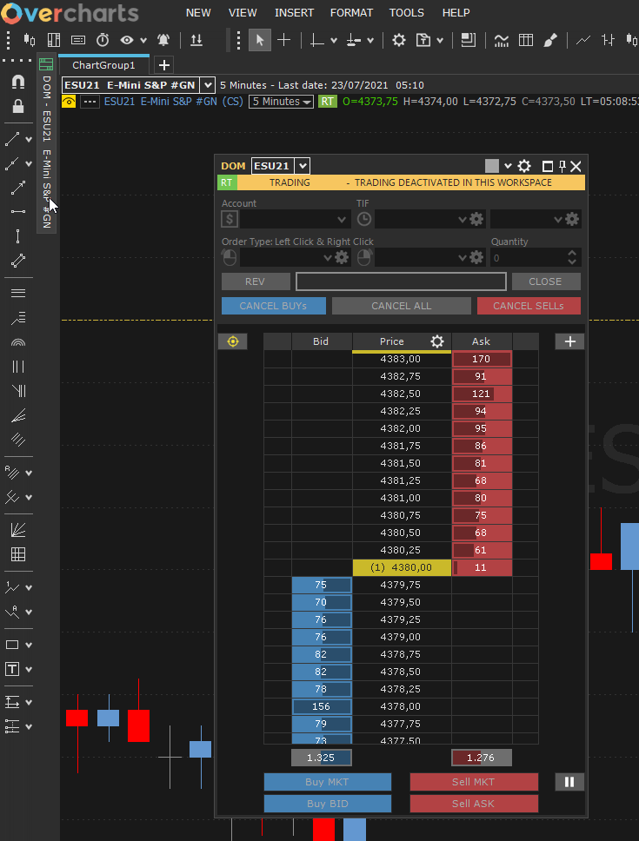
Task: Select the crosshair cursor tool
Action: pos(283,40)
